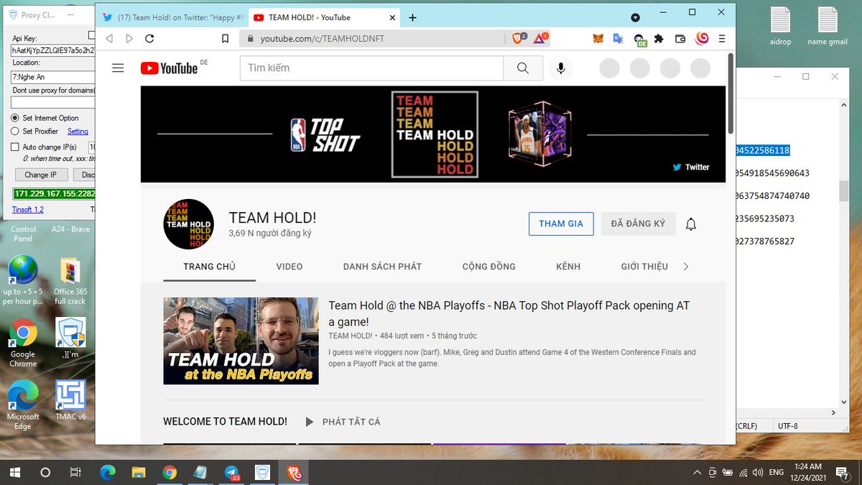Open extensions puzzle piece menu

tap(659, 39)
